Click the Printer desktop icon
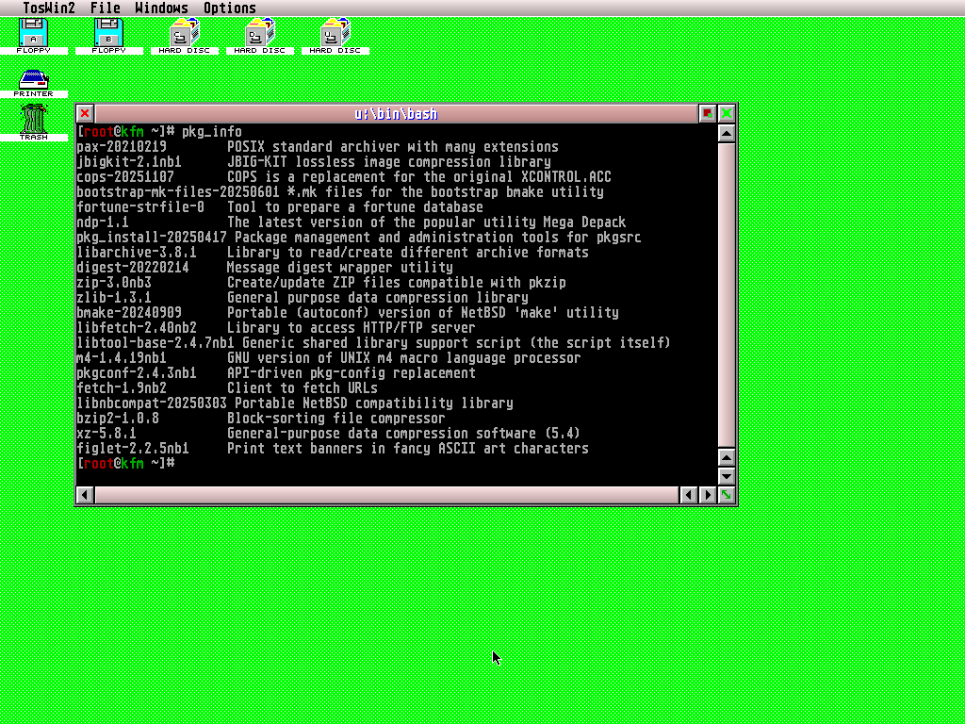965x724 pixels. pyautogui.click(x=33, y=81)
